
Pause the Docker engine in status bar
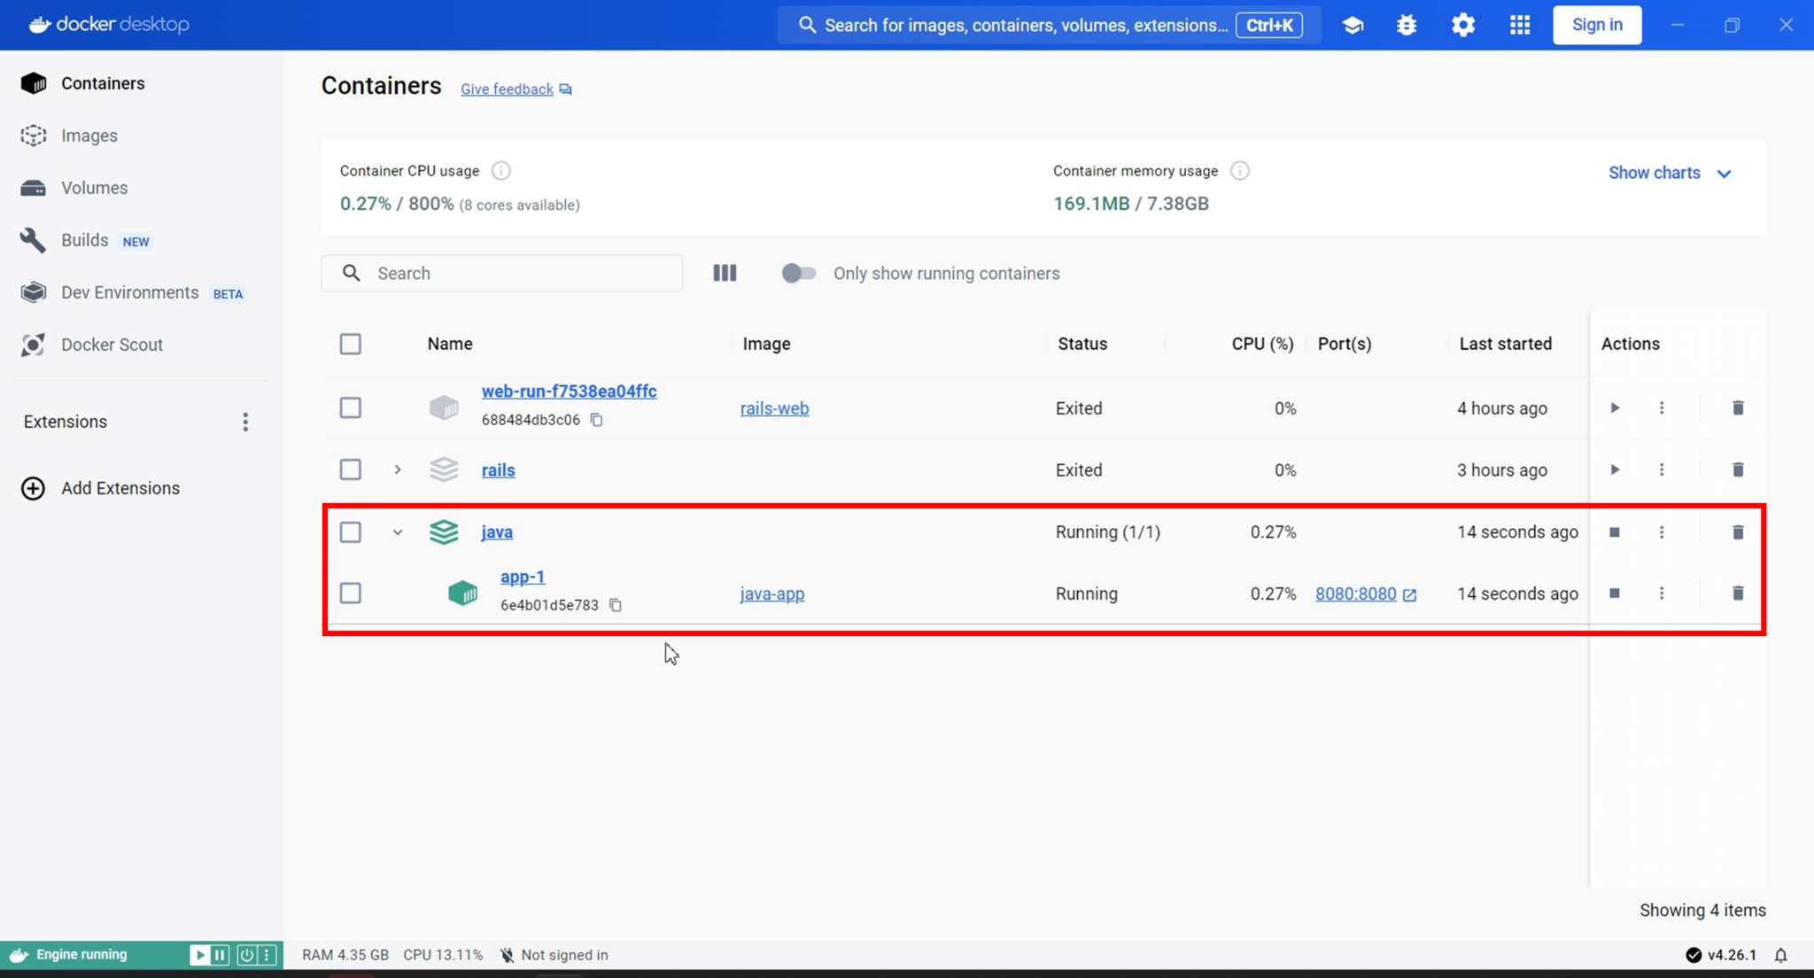tap(220, 955)
